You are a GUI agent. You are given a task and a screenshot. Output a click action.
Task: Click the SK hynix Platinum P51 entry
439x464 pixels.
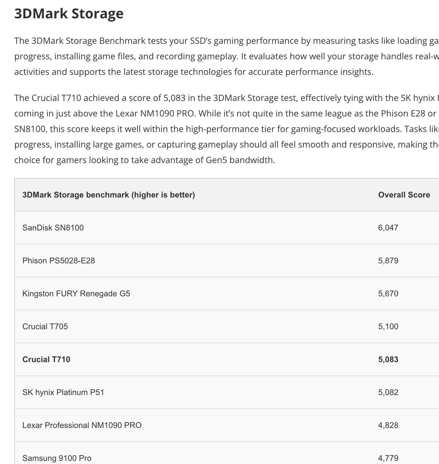pos(63,392)
